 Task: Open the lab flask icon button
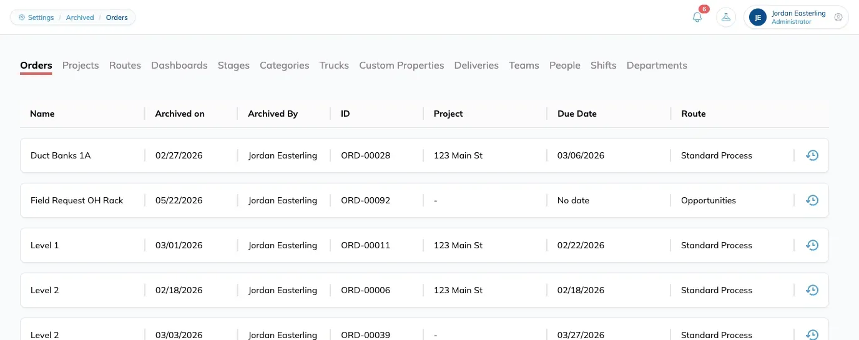pyautogui.click(x=726, y=17)
